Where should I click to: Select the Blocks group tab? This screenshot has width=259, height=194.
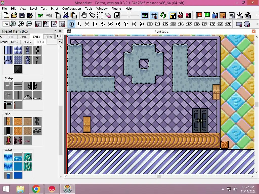click(x=27, y=42)
